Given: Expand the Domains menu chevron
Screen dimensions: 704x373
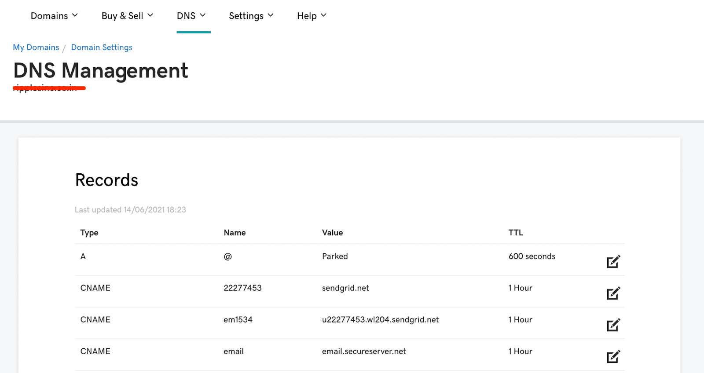Looking at the screenshot, I should pos(75,15).
